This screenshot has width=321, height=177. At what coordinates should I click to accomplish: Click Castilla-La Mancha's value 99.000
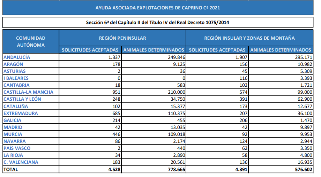305,92
